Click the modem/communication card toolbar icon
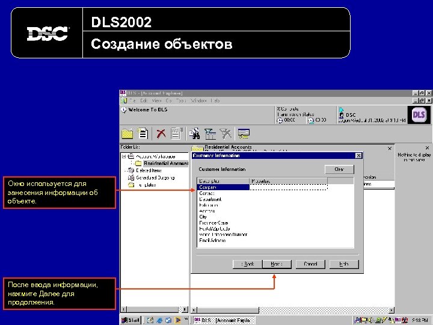The image size is (433, 325). [x=244, y=134]
